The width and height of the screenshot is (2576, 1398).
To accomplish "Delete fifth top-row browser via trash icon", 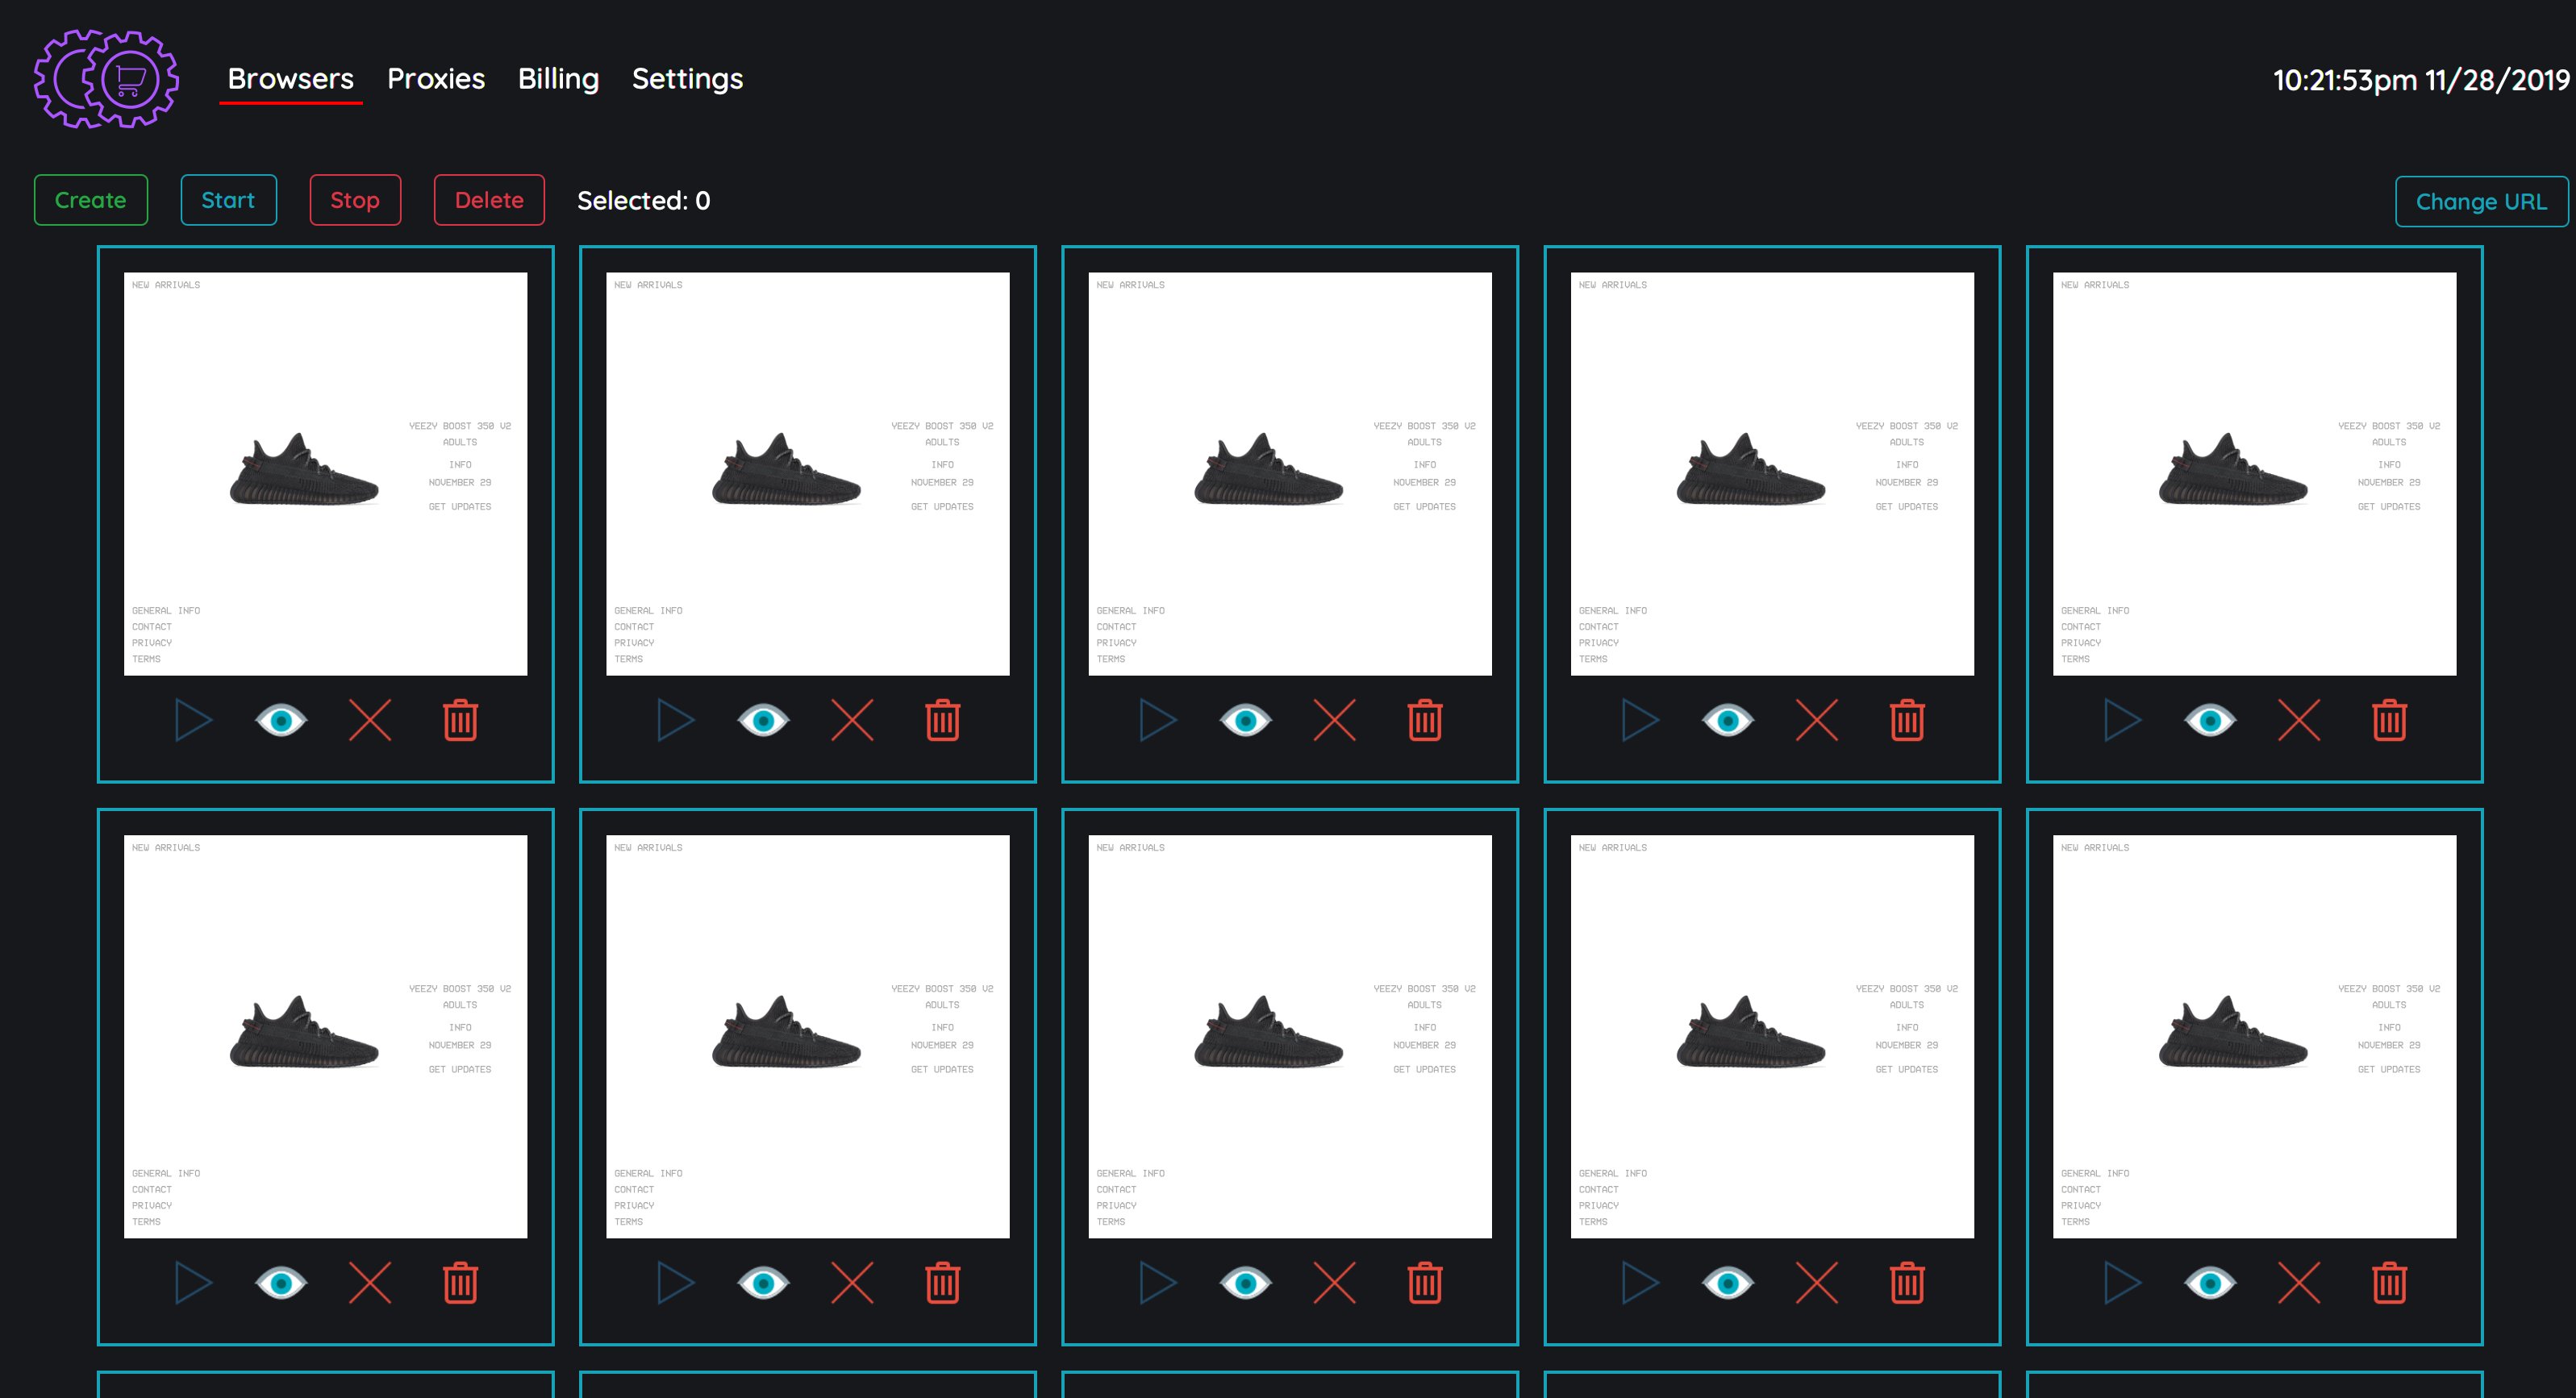I will click(x=2390, y=720).
